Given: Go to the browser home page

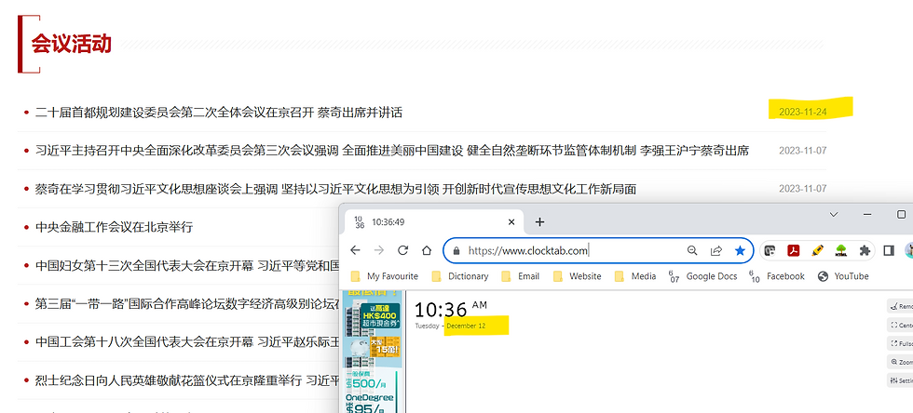Looking at the screenshot, I should tap(427, 251).
